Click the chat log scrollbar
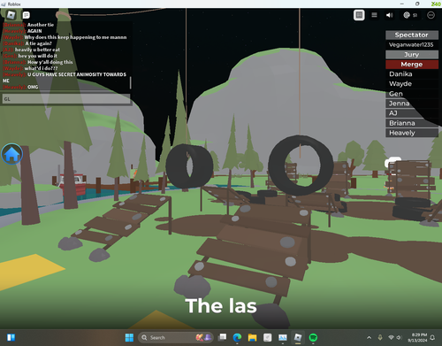The width and height of the screenshot is (442, 346). pyautogui.click(x=130, y=82)
